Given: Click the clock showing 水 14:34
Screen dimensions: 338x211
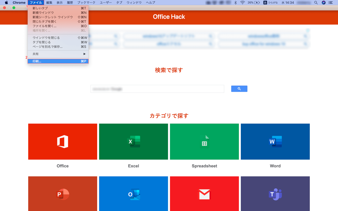Looking at the screenshot, I should (x=288, y=3).
